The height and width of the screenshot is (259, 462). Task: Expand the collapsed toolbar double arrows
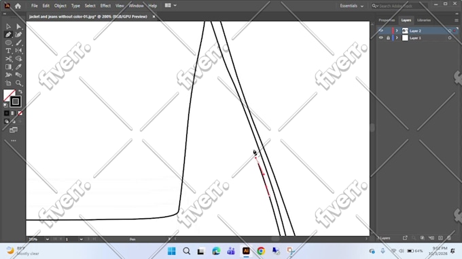(x=5, y=14)
